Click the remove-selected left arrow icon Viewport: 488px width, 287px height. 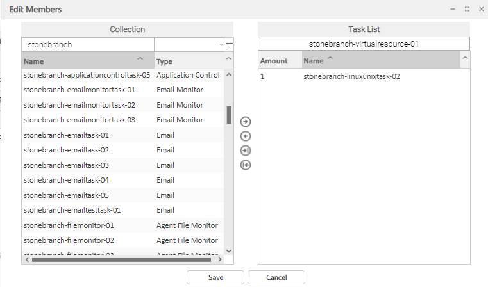(x=245, y=136)
